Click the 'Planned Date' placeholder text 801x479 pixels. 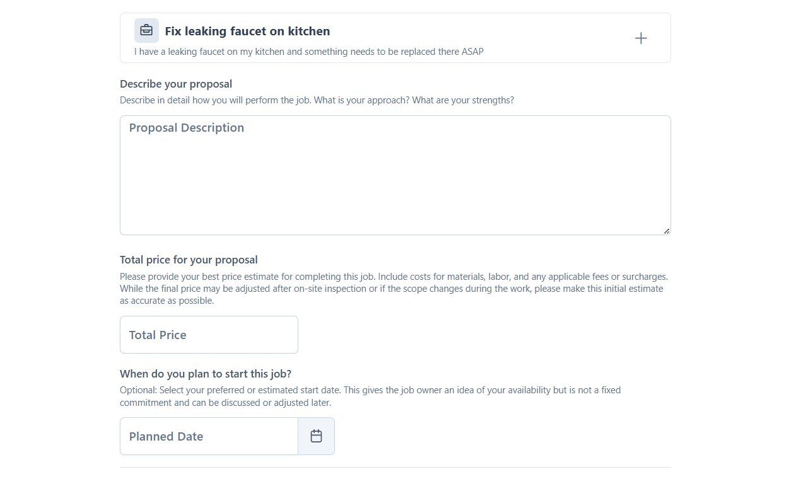pos(166,437)
